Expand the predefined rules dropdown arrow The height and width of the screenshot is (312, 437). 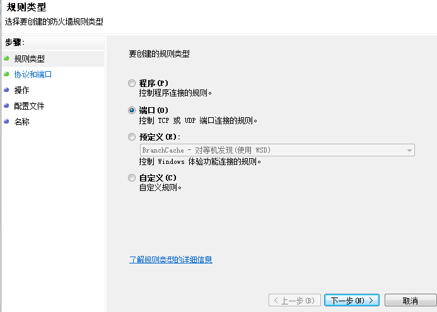tap(410, 150)
